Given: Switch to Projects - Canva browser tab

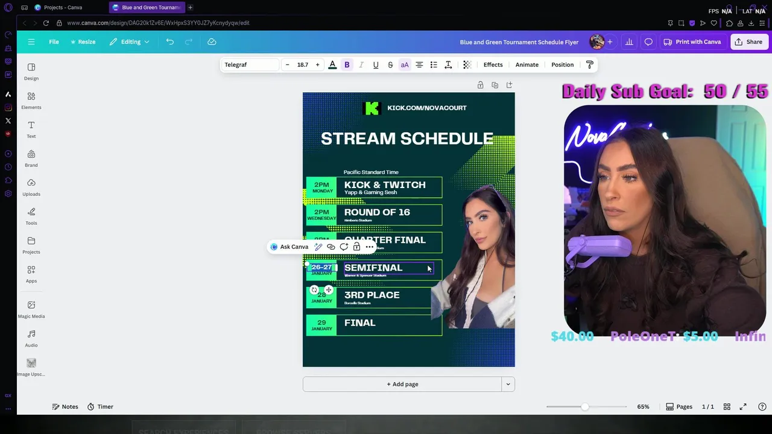Looking at the screenshot, I should (x=63, y=7).
